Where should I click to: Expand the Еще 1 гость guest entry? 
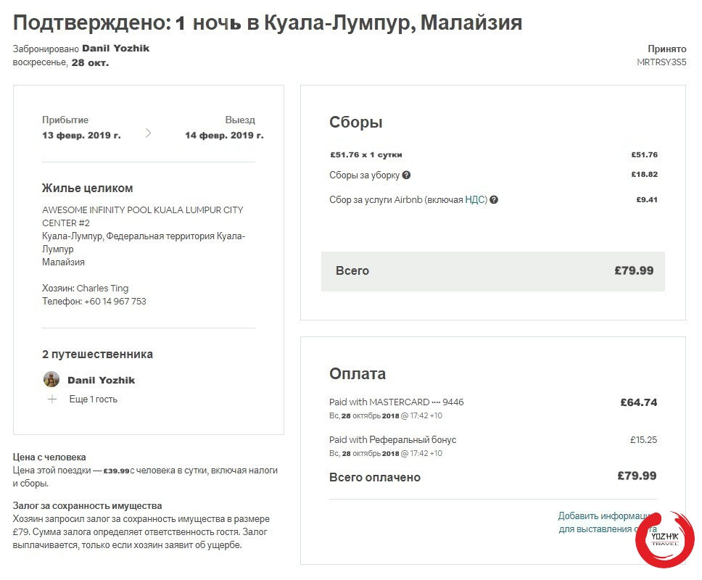click(93, 399)
